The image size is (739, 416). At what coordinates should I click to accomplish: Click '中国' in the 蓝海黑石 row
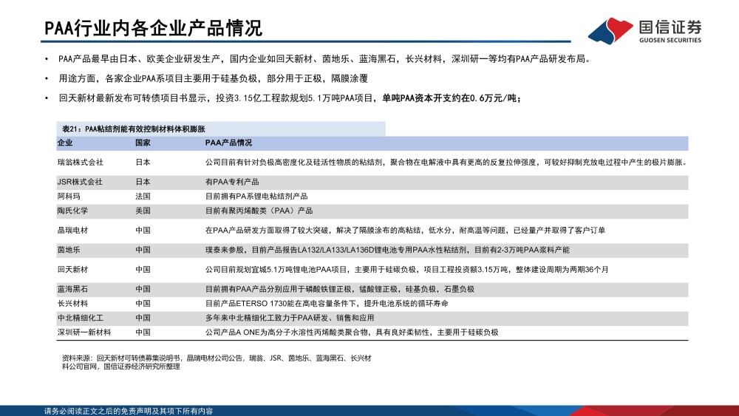pyautogui.click(x=143, y=289)
